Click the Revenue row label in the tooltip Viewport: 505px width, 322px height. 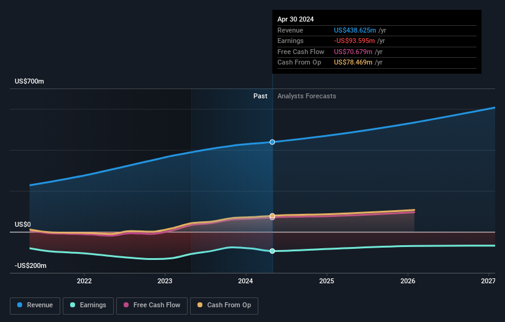coord(290,30)
